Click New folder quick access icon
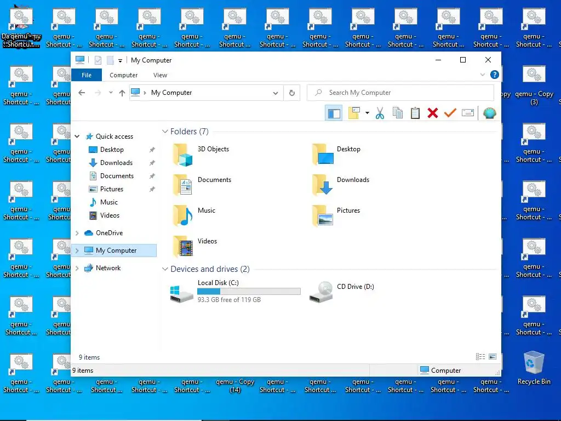The width and height of the screenshot is (561, 421). tap(110, 60)
